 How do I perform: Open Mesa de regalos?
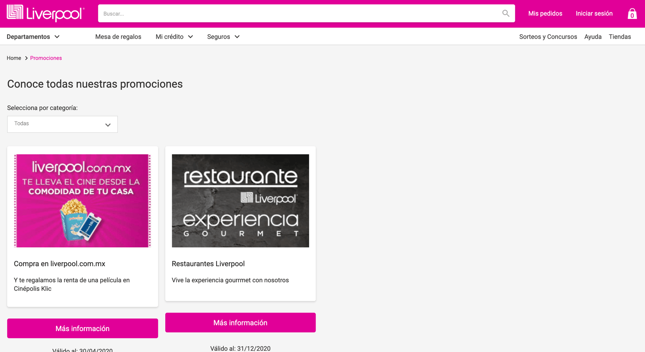118,37
